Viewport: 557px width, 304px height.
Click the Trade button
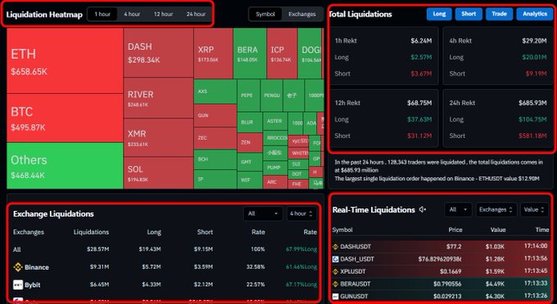(x=499, y=14)
